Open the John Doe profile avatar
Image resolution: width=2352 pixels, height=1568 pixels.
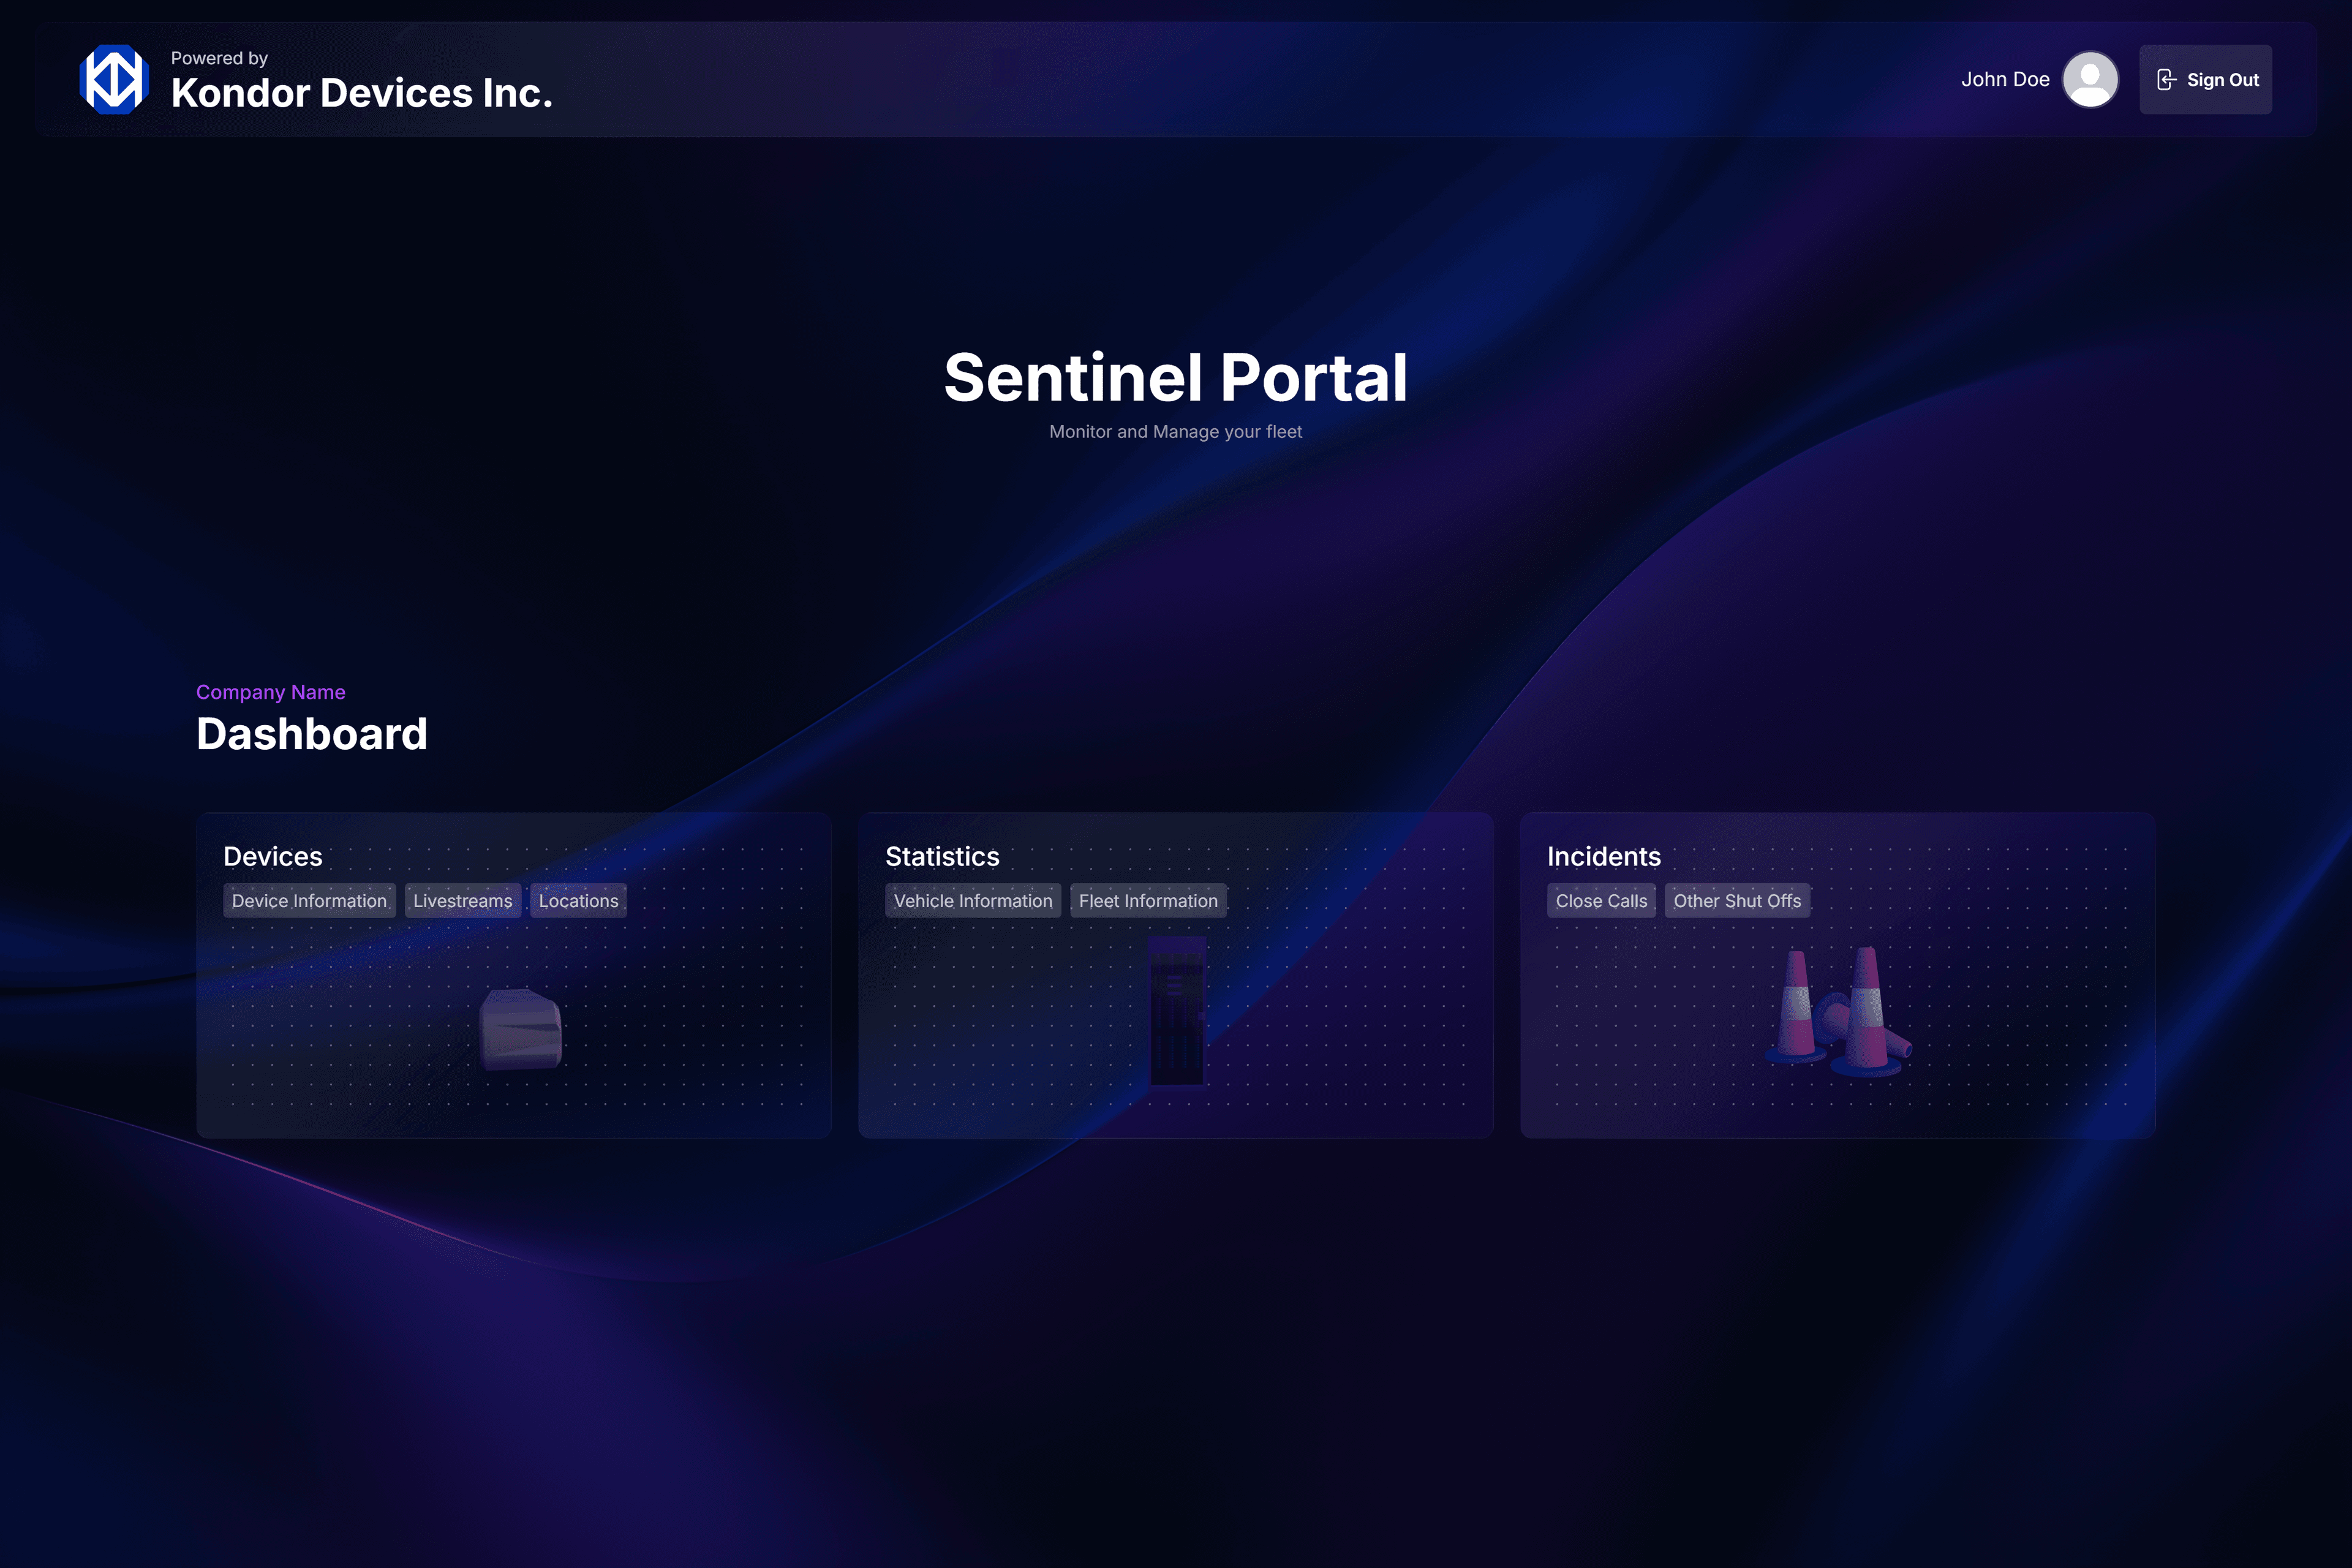(x=2090, y=79)
